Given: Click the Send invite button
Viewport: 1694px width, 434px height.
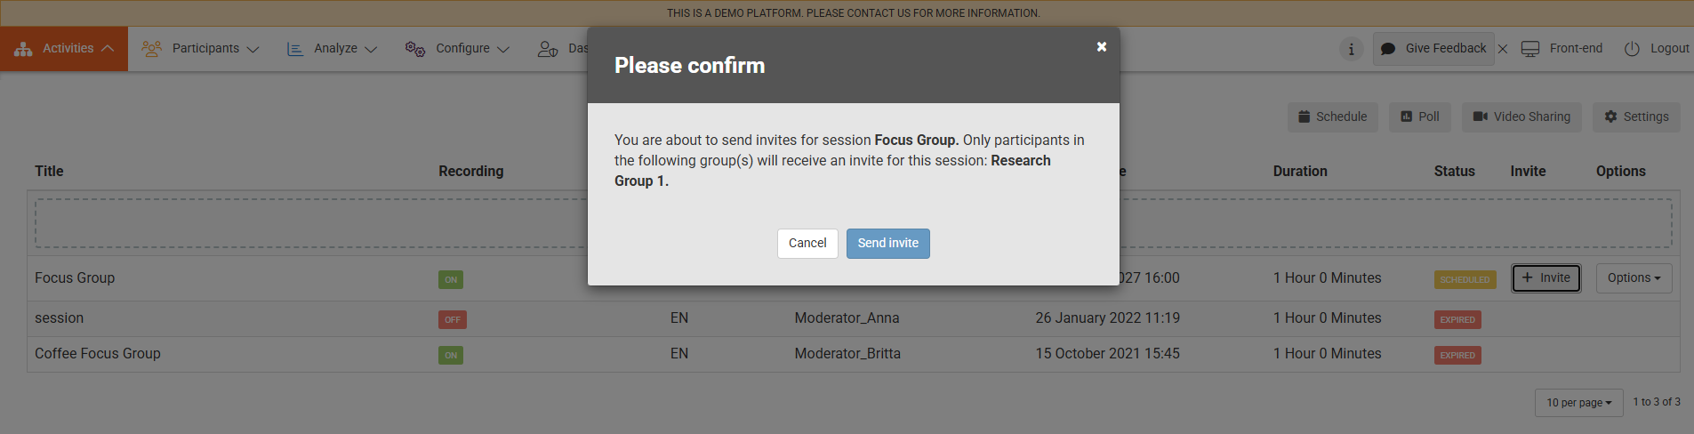Looking at the screenshot, I should point(887,244).
